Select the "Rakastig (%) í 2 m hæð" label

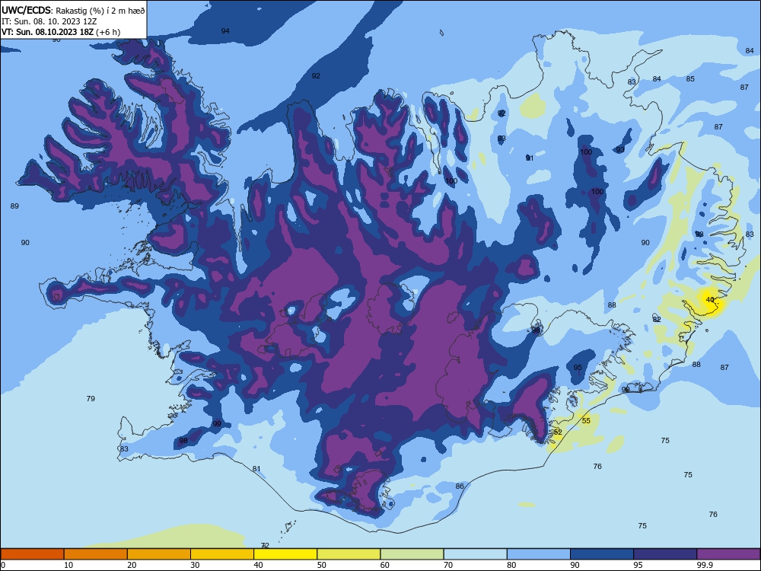(100, 11)
